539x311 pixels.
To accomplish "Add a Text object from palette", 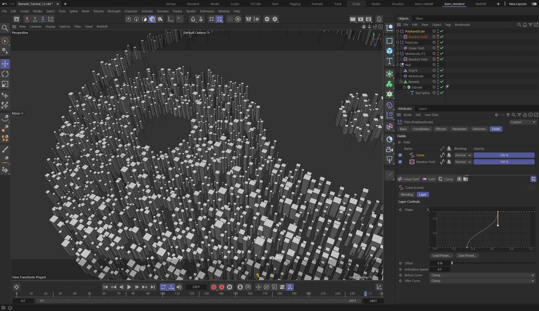I will click(390, 61).
